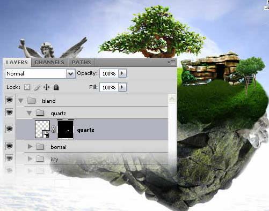
Task: Click the lock transparent pixels icon
Action: coord(27,87)
